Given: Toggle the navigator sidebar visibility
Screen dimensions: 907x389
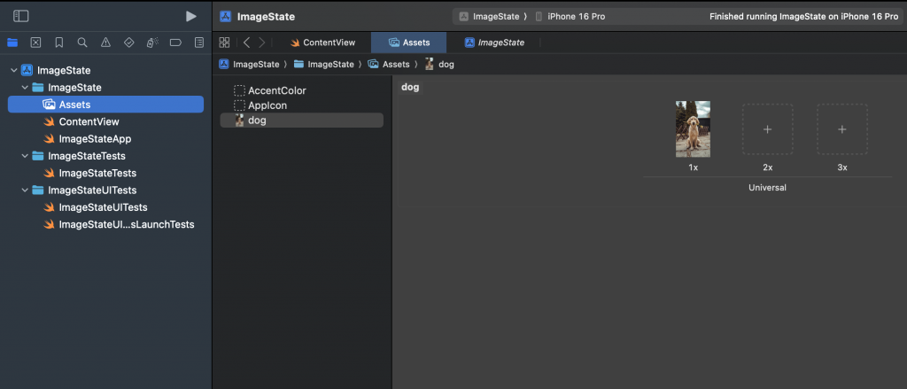Looking at the screenshot, I should [x=21, y=16].
